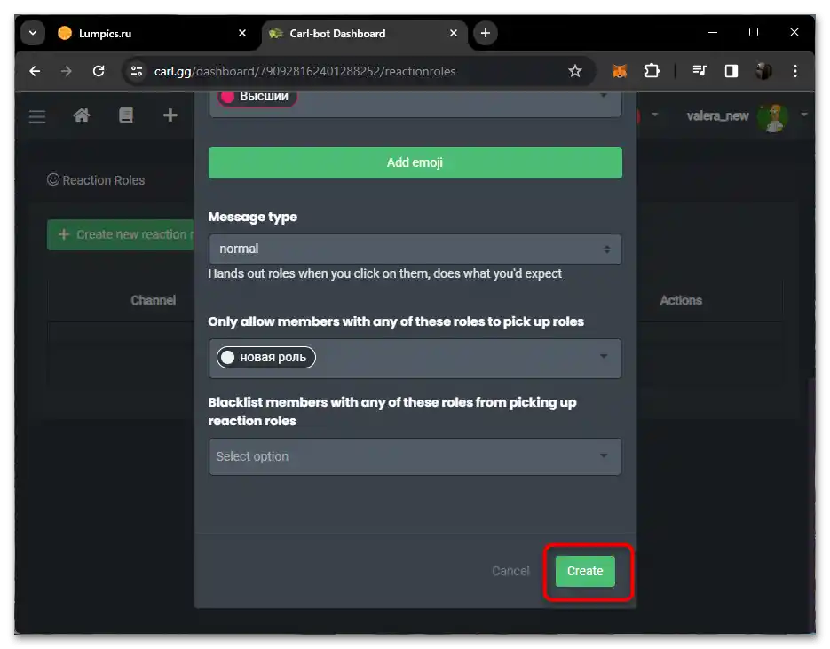Screen dimensions: 830x649
Task: Click the valera_new user avatar
Action: [x=772, y=117]
